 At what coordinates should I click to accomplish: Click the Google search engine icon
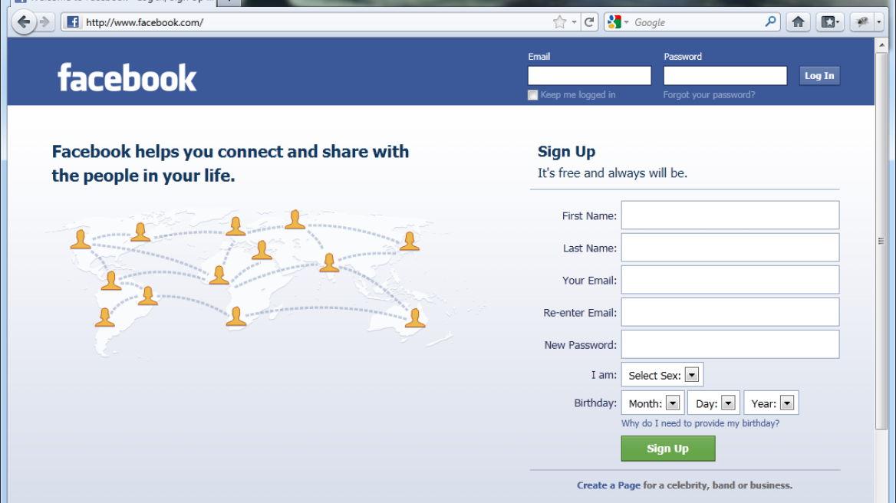click(614, 22)
